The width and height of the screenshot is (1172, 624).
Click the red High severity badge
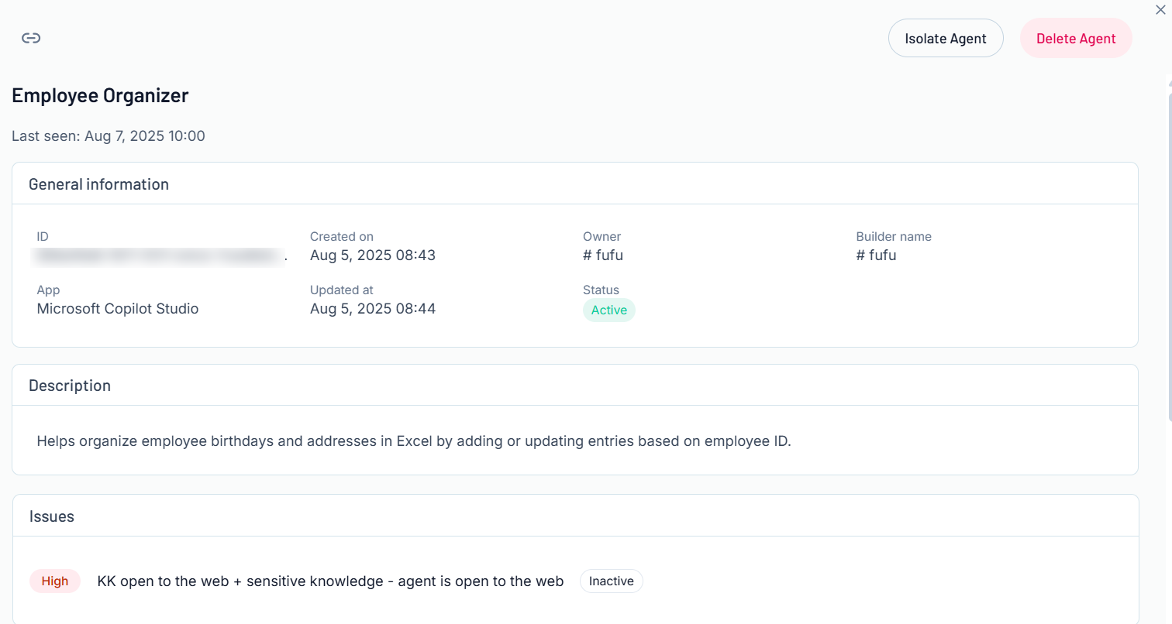pyautogui.click(x=55, y=581)
